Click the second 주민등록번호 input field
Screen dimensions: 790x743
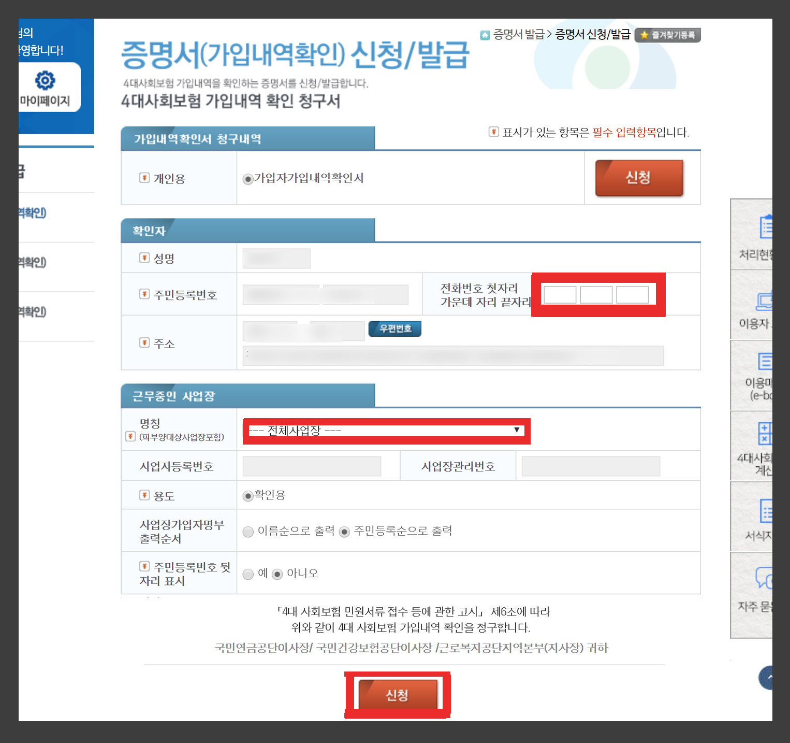tap(365, 295)
